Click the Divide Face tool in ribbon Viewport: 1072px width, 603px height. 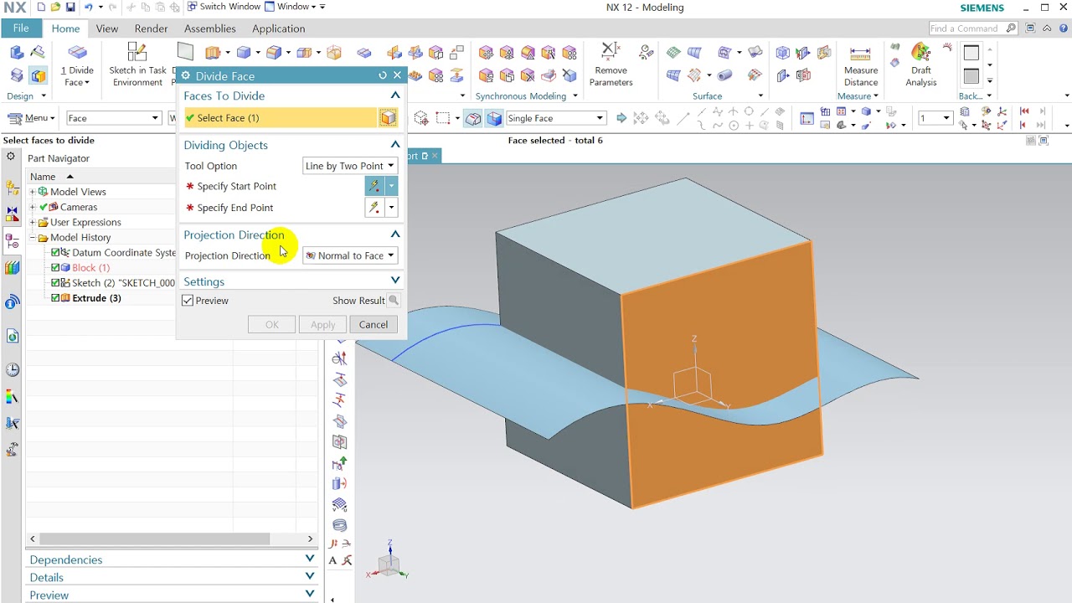point(77,65)
